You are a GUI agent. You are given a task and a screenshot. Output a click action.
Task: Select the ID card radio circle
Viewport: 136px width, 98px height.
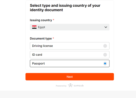pos(105,55)
